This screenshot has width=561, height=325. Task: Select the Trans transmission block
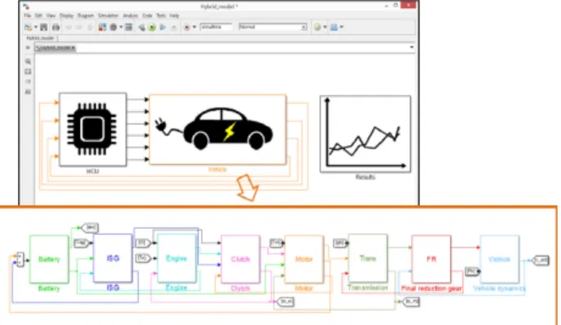(368, 258)
